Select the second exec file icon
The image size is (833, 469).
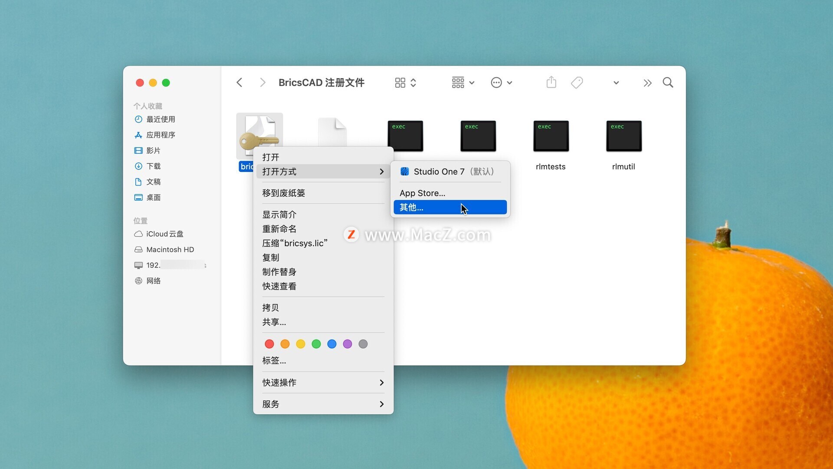coord(478,136)
